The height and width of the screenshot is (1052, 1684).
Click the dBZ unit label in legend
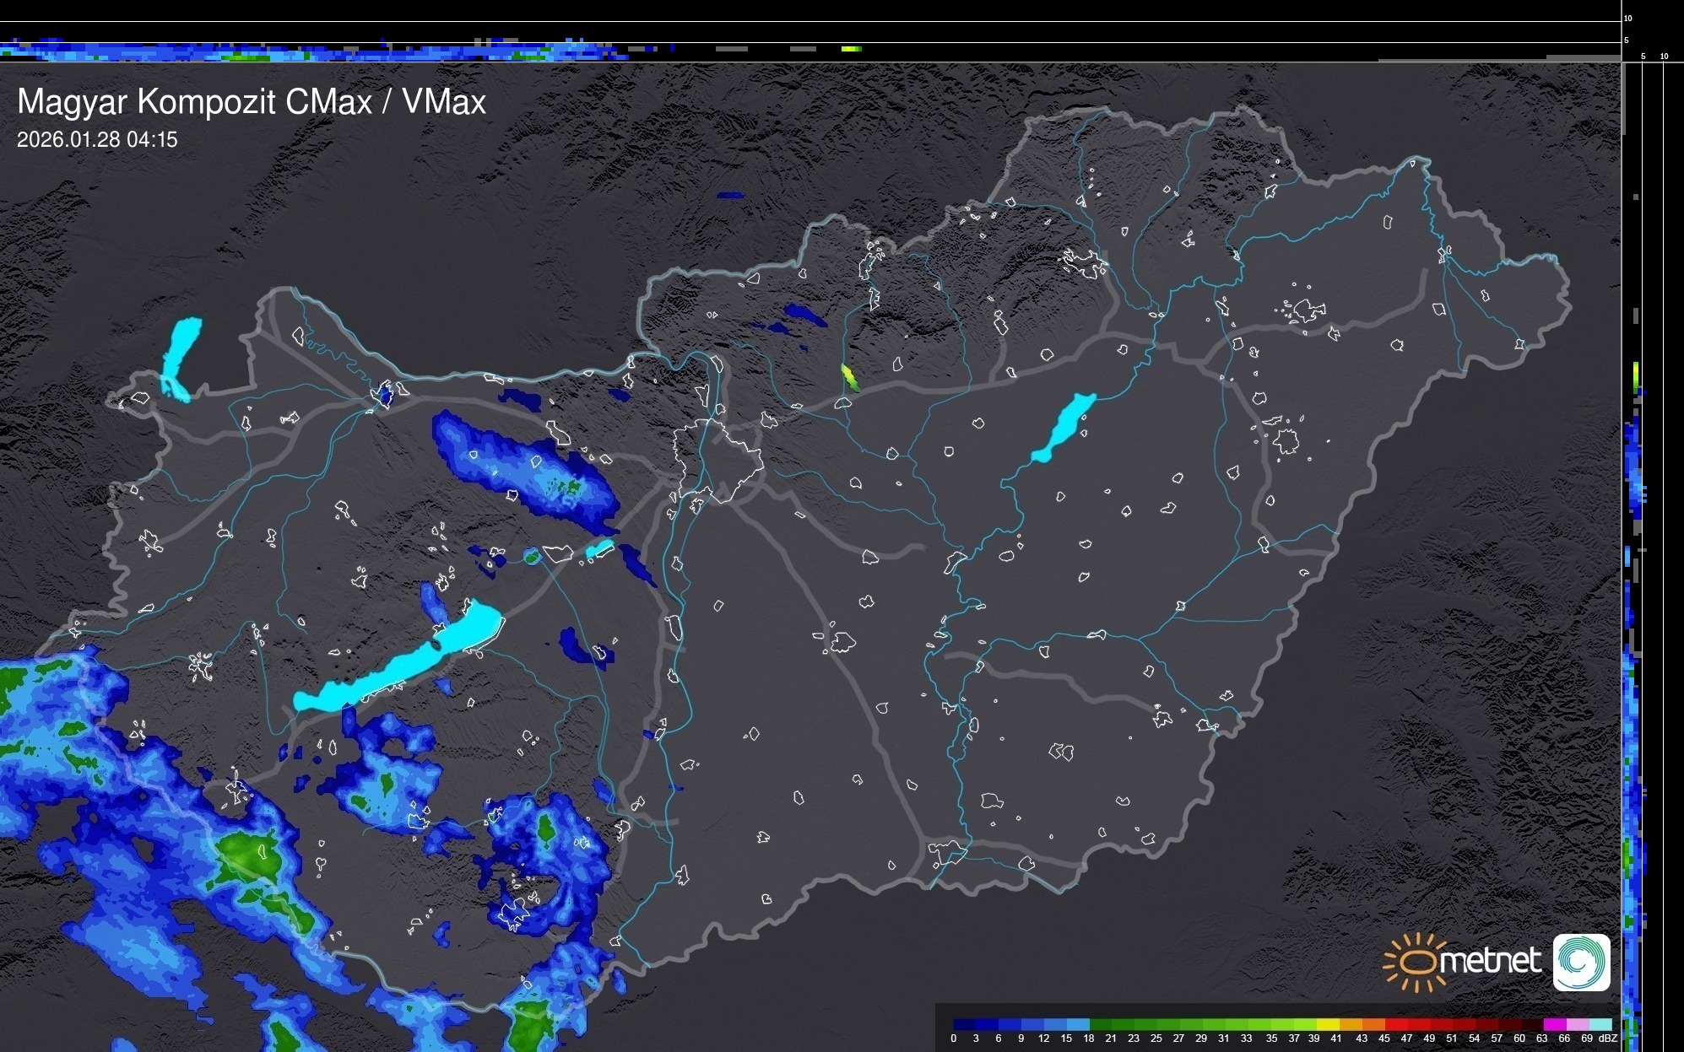[1607, 1039]
